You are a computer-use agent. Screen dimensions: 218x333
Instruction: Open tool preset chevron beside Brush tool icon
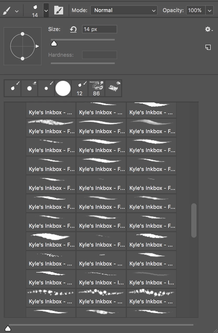[x=17, y=11]
